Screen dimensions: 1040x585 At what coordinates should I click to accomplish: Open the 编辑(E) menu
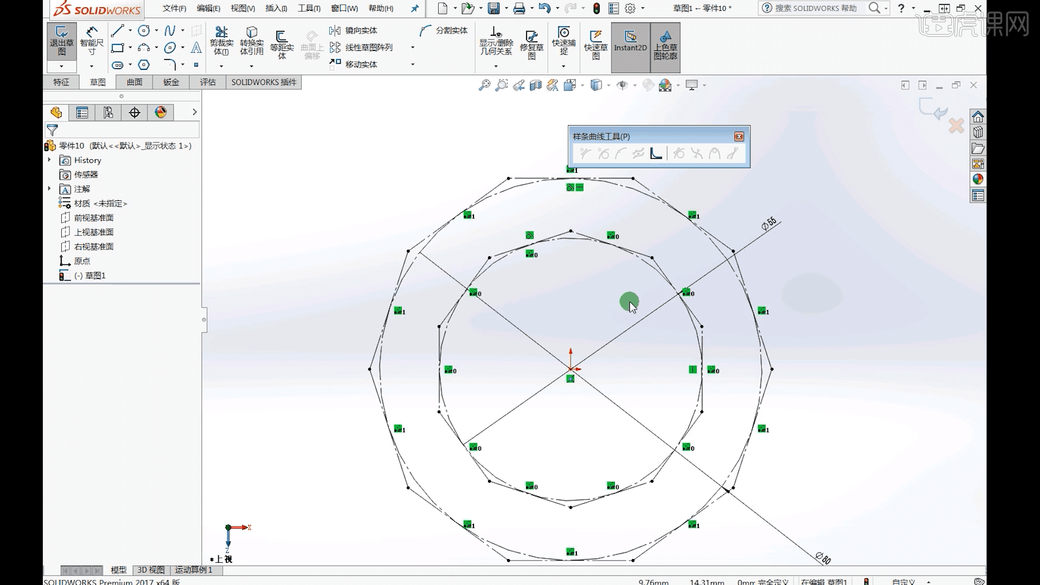pyautogui.click(x=209, y=8)
